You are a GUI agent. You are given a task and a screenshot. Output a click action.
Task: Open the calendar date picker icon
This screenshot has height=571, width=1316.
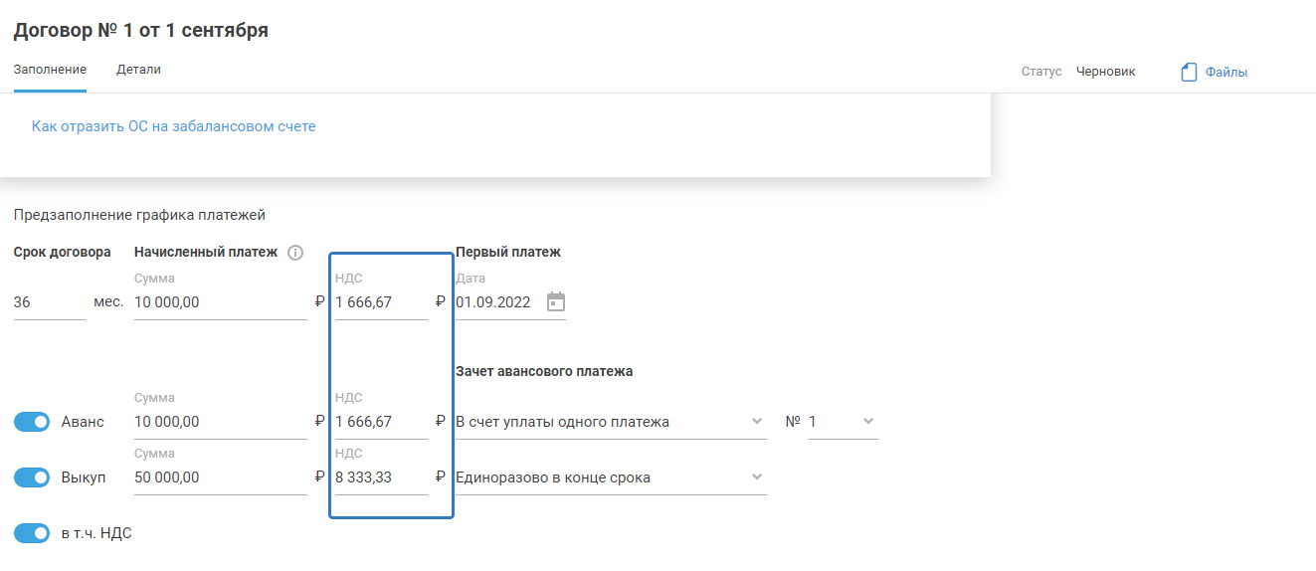pos(556,301)
